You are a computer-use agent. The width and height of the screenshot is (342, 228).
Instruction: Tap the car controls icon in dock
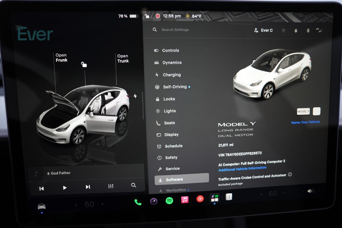click(x=42, y=206)
